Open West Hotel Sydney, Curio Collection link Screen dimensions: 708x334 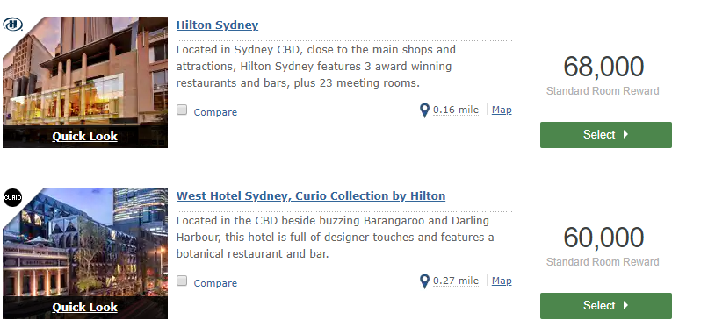[x=311, y=196]
